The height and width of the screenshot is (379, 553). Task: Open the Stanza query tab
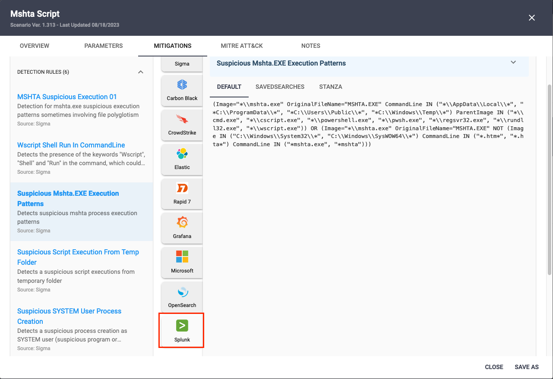331,87
